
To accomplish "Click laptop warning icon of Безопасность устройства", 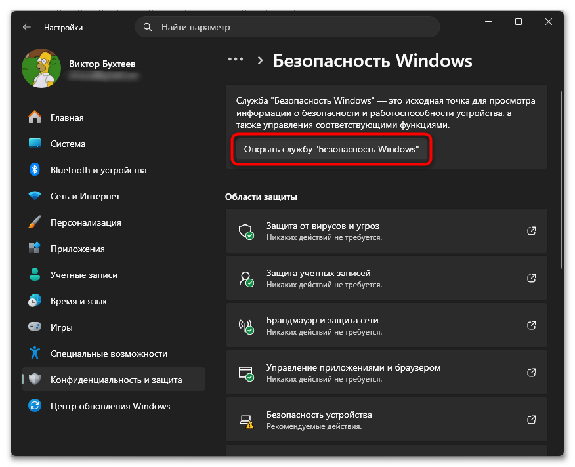I will tap(246, 421).
